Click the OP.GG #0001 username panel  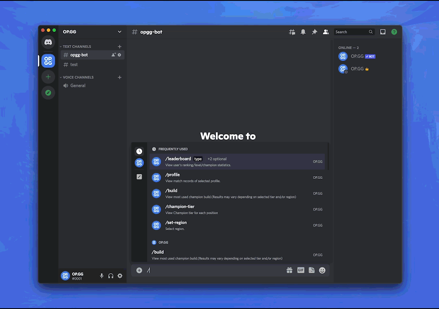point(78,276)
